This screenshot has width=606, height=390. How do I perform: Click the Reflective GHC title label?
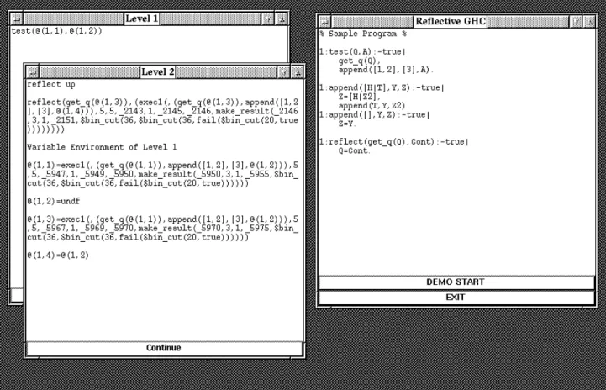pyautogui.click(x=451, y=21)
